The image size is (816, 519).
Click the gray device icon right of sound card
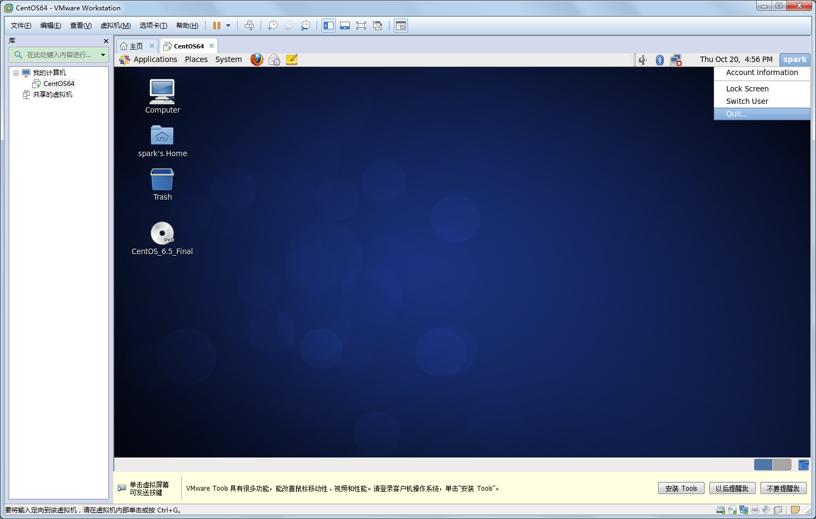[778, 510]
